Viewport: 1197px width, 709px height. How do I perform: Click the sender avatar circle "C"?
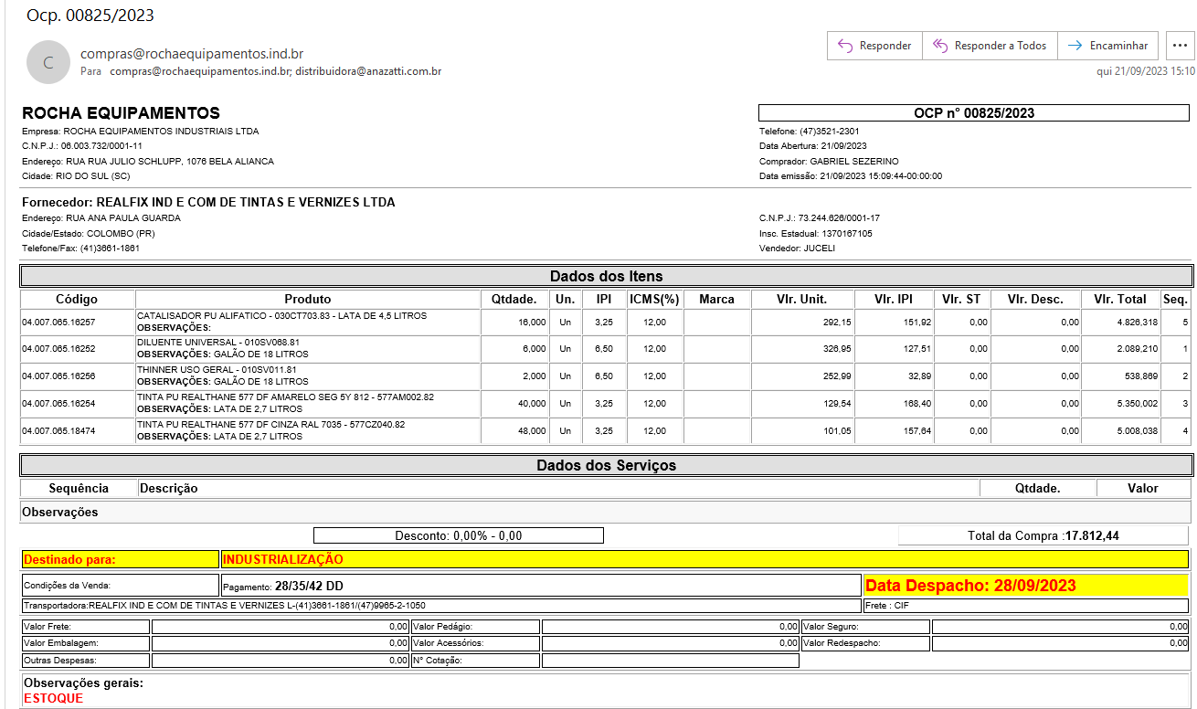click(x=48, y=62)
